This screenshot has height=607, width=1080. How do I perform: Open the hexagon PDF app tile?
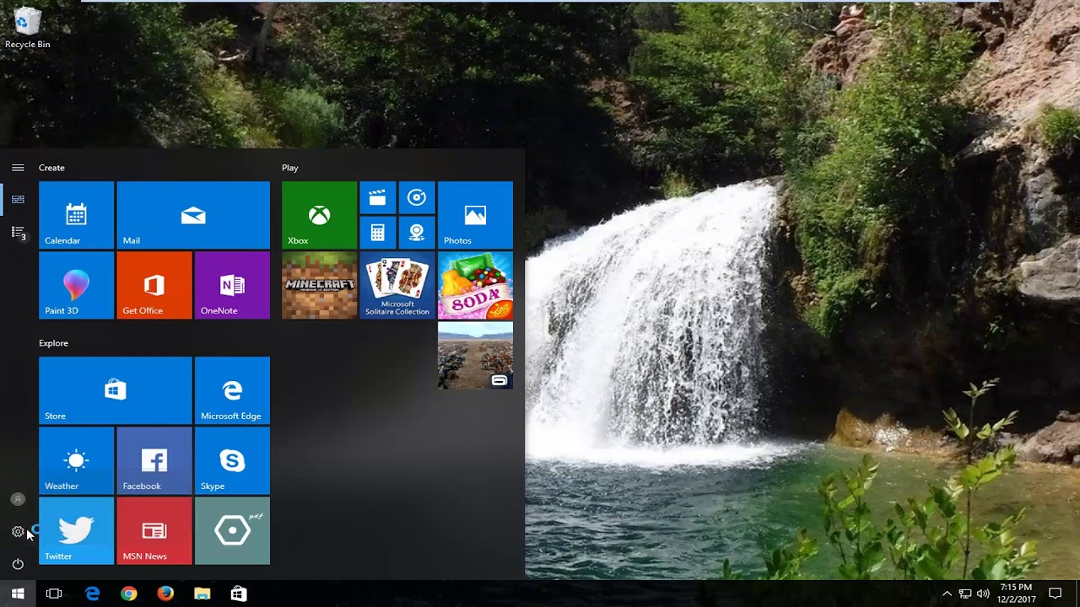point(232,530)
